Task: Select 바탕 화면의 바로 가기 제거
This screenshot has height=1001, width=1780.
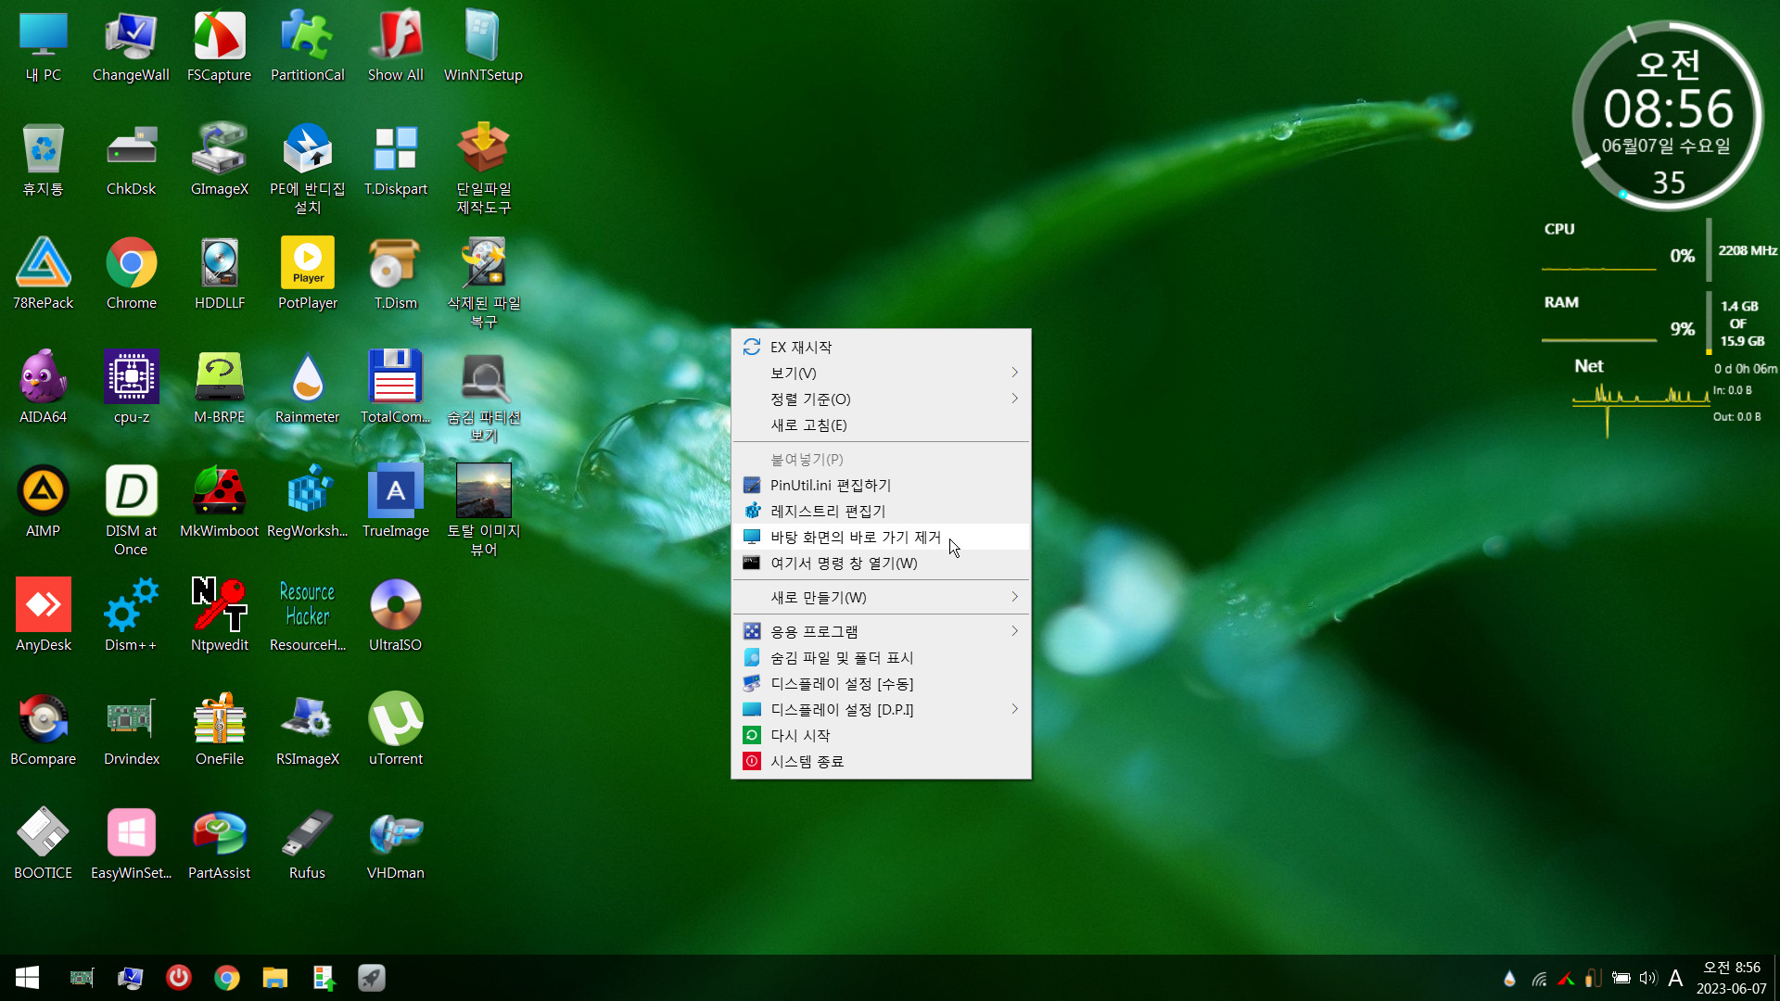Action: point(881,537)
